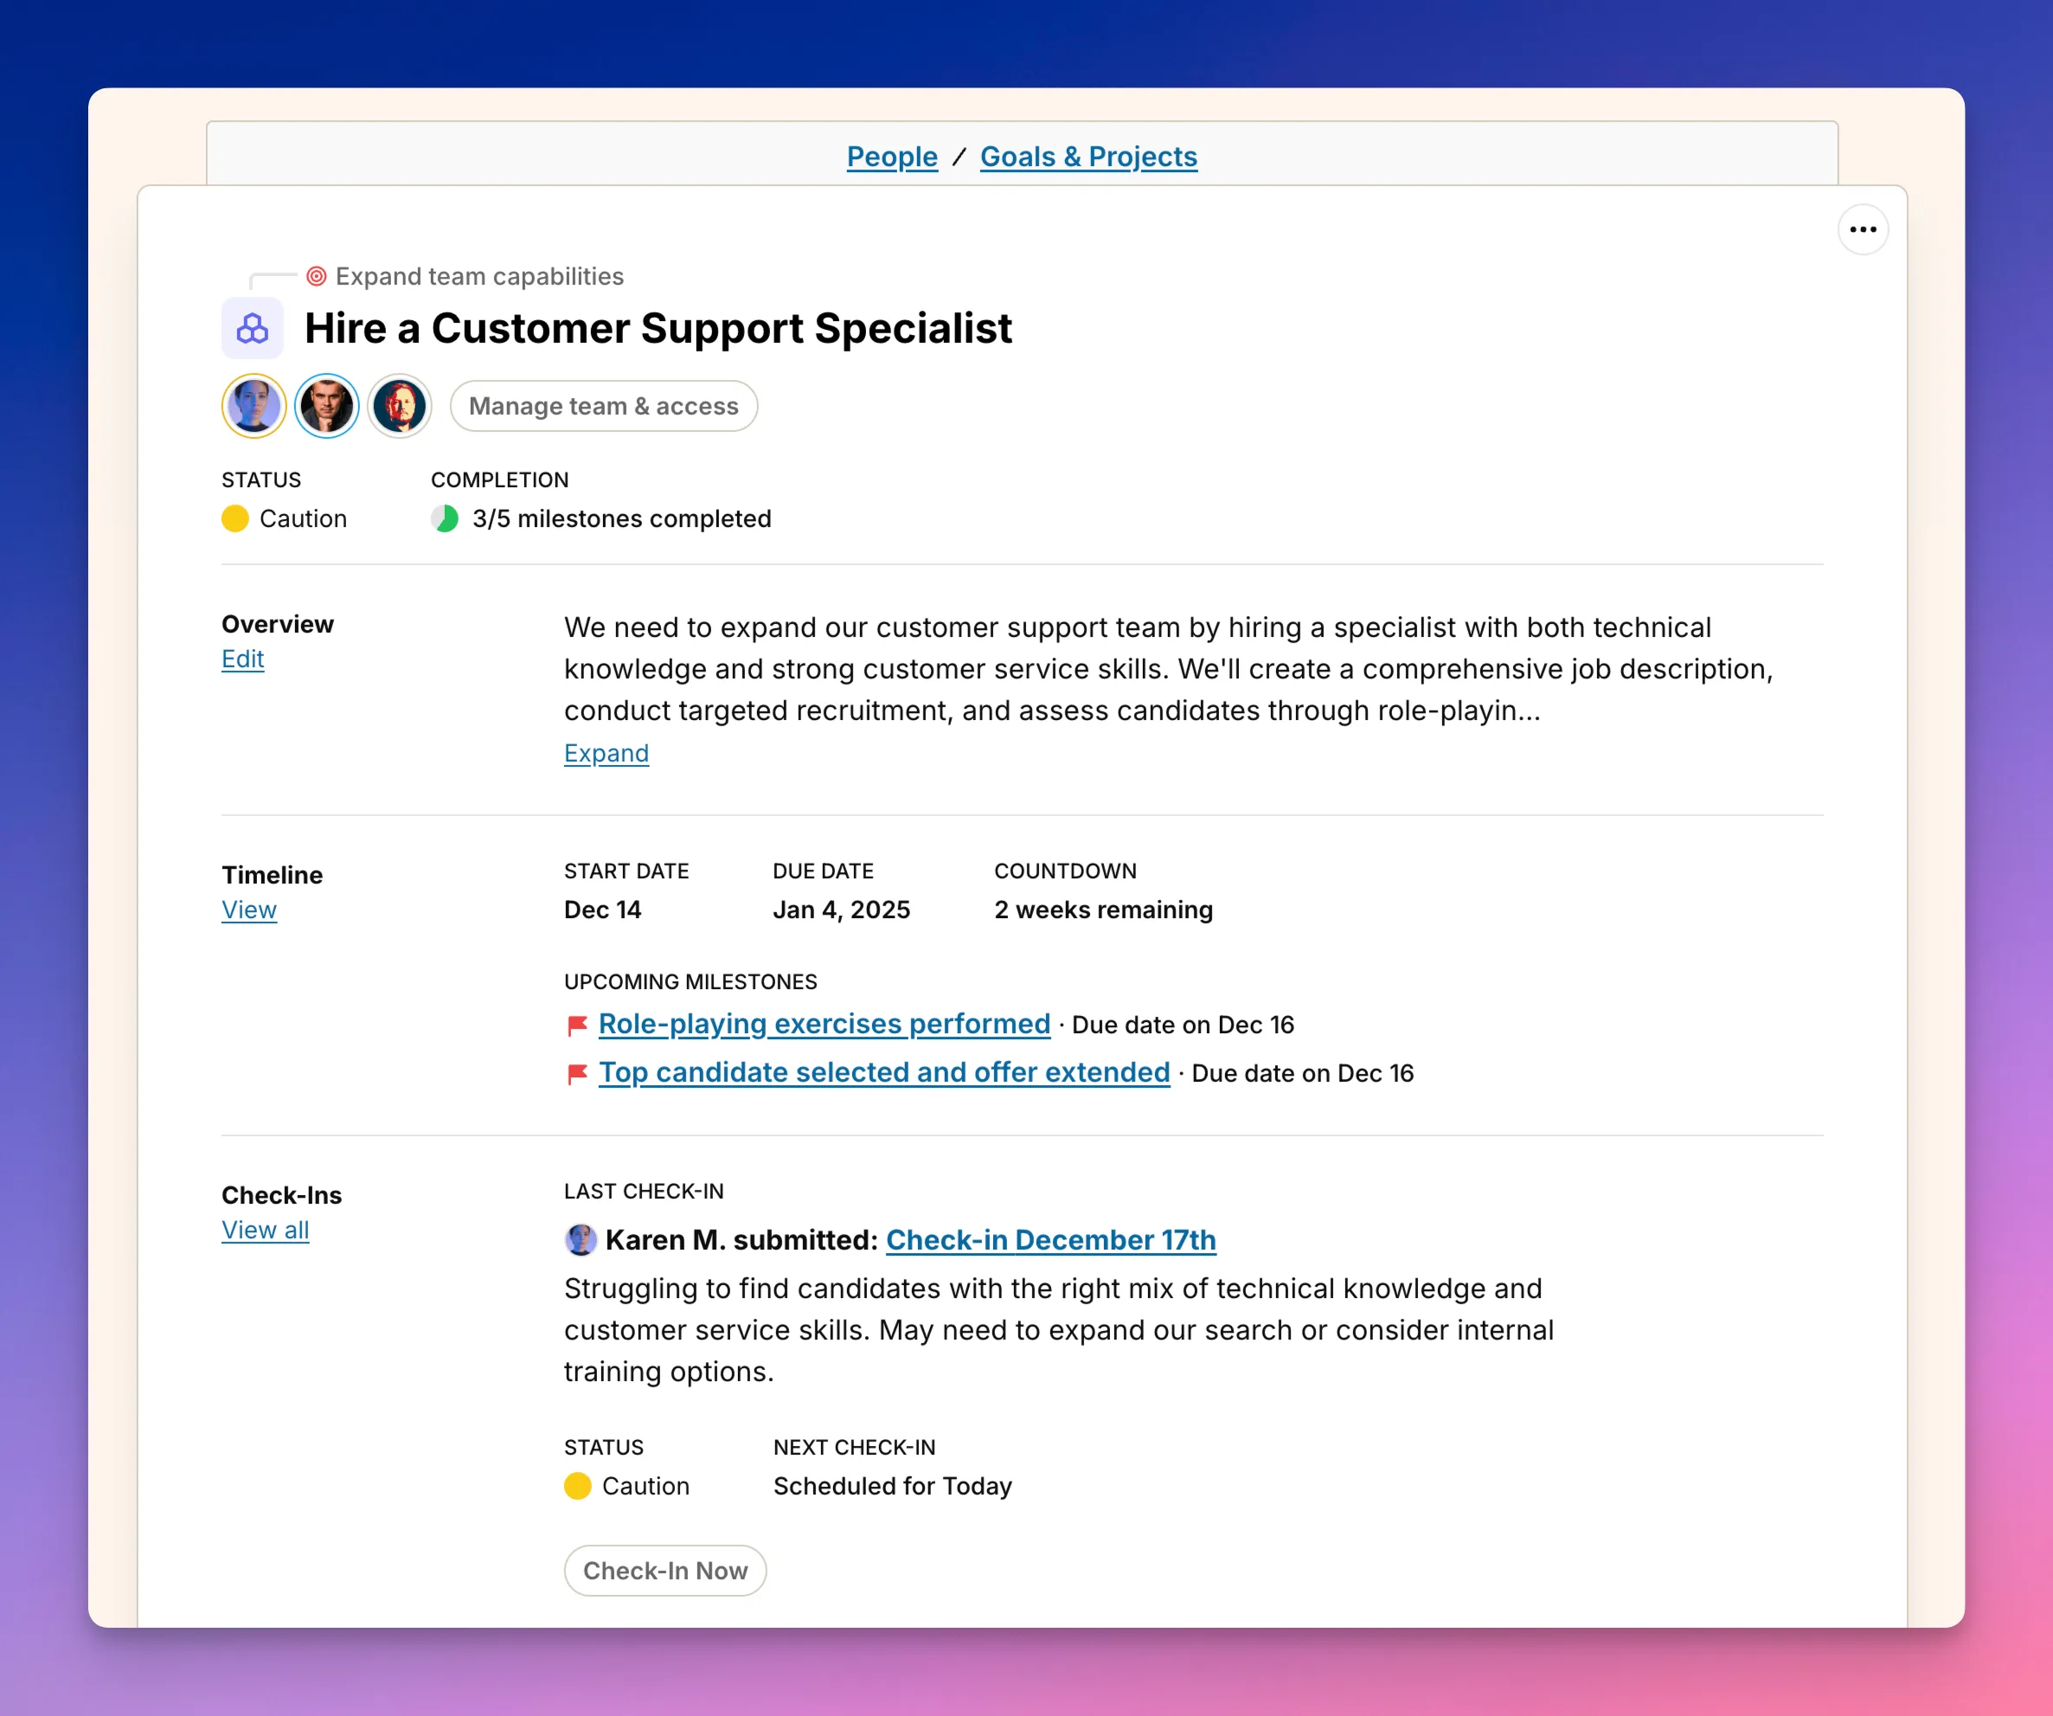Open the Top candidate selected and offer extended milestone
The width and height of the screenshot is (2053, 1716).
tap(884, 1071)
